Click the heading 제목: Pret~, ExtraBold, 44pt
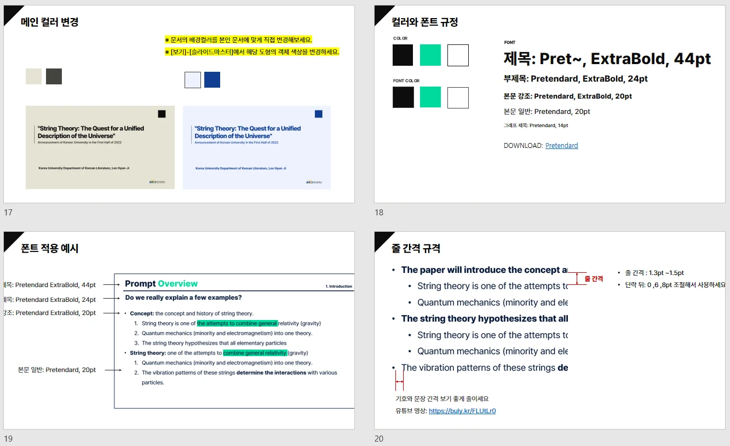This screenshot has width=730, height=446. pos(607,59)
